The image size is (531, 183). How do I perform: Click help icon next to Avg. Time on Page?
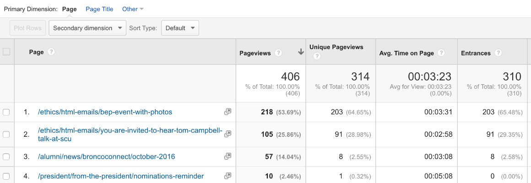click(441, 53)
